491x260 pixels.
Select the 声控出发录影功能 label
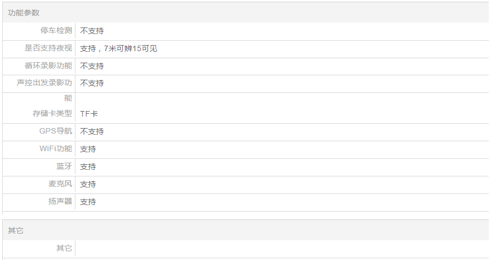click(x=45, y=83)
